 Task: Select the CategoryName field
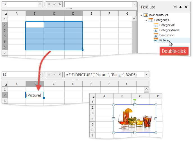pos(169,30)
